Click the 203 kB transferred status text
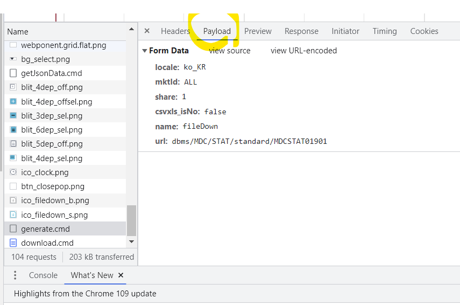The width and height of the screenshot is (460, 305). click(102, 257)
